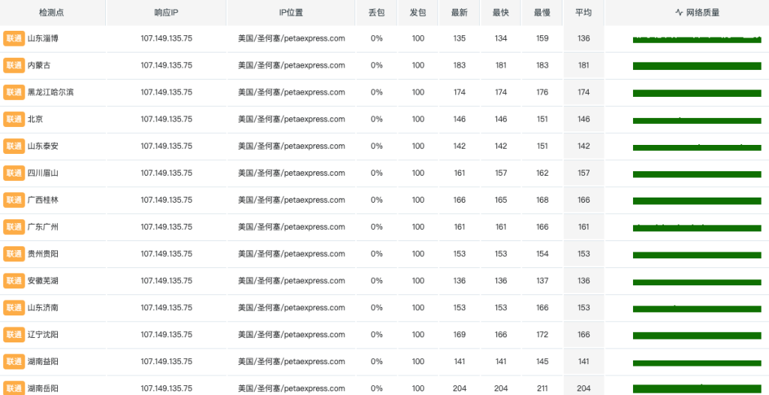Select the 联通 tag beside 安徽芜湖
This screenshot has height=395, width=769.
click(14, 281)
